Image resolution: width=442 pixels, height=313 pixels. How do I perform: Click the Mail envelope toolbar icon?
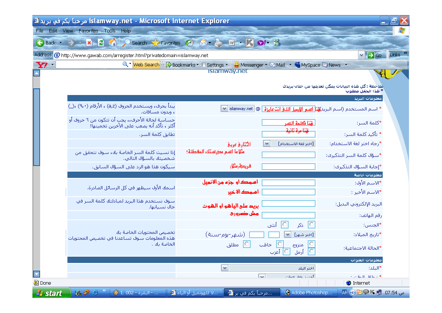[x=203, y=43]
